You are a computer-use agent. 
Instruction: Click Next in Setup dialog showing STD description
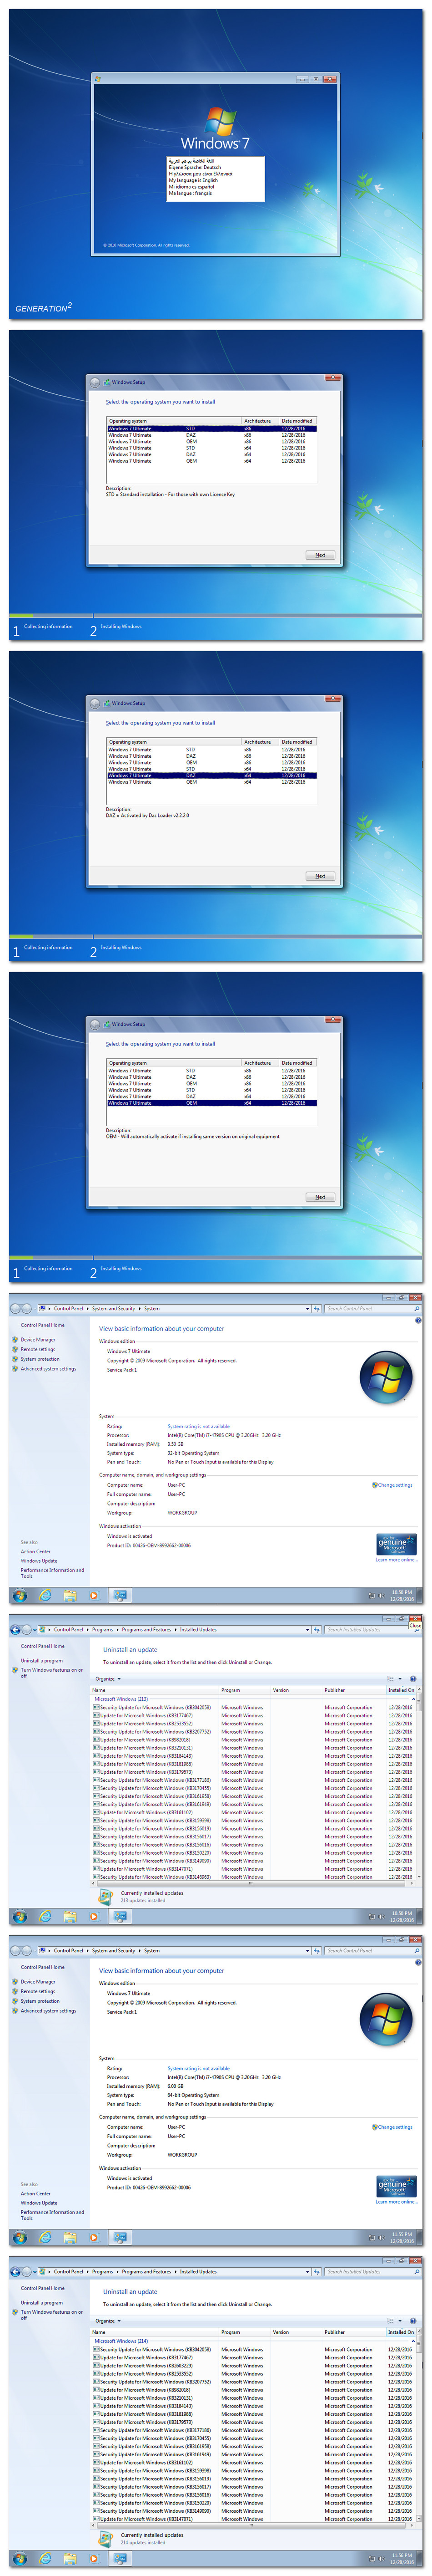coord(319,555)
